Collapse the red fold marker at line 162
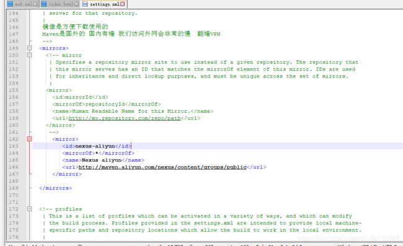 (30, 139)
